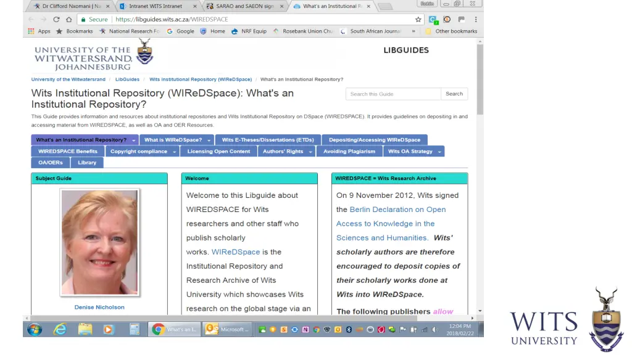Open Windows Explorer folder on taskbar
632x355 pixels.
(85, 329)
